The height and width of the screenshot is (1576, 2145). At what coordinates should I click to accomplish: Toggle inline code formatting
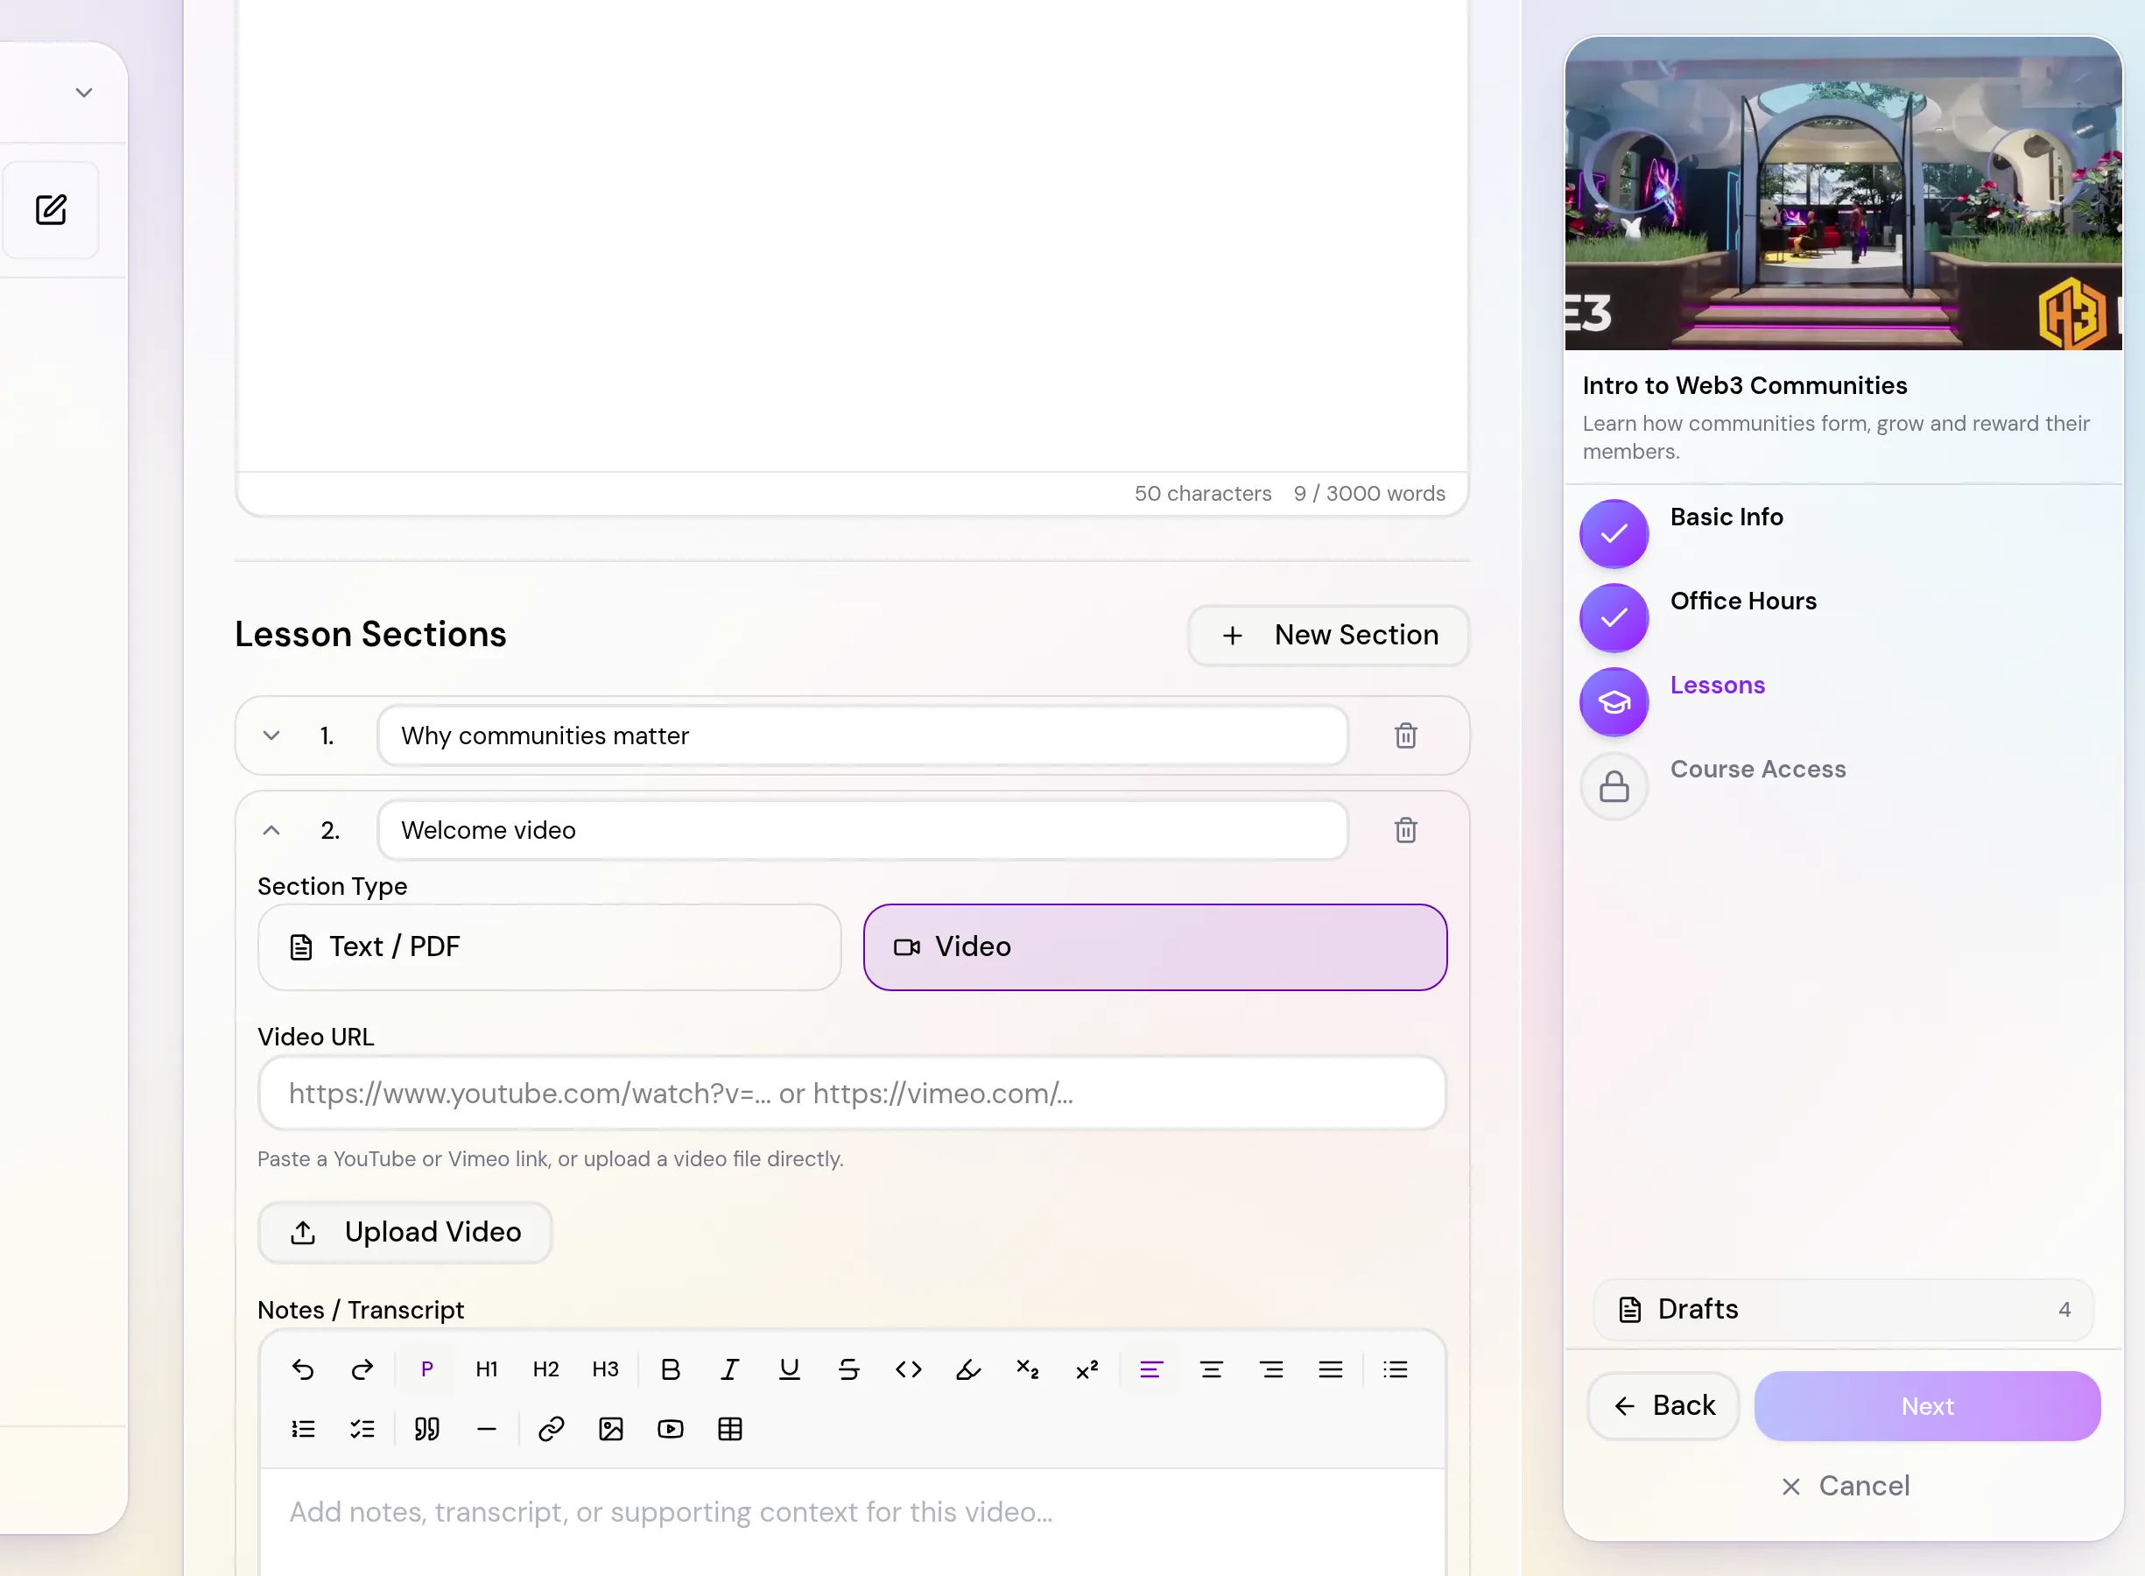pyautogui.click(x=909, y=1370)
